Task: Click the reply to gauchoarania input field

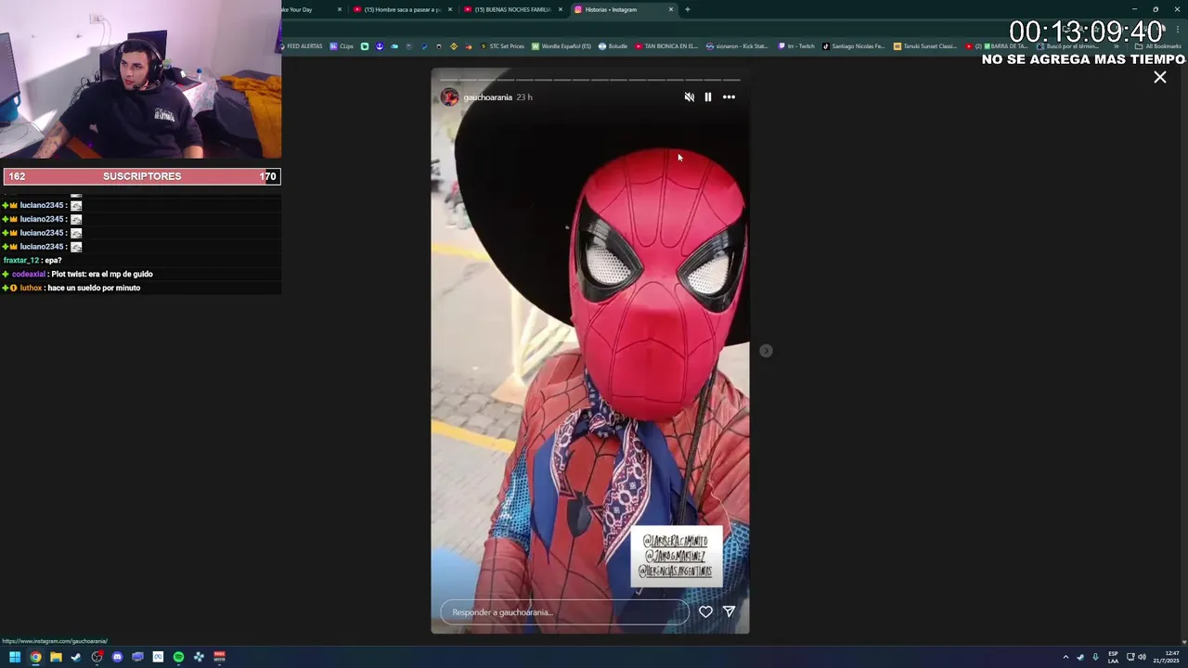Action: [564, 612]
